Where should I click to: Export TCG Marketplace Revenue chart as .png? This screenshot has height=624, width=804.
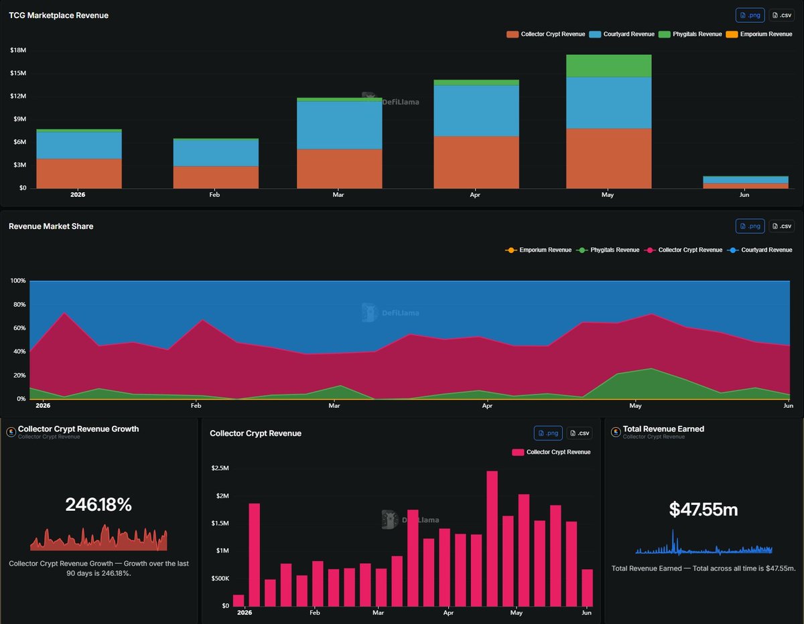750,15
